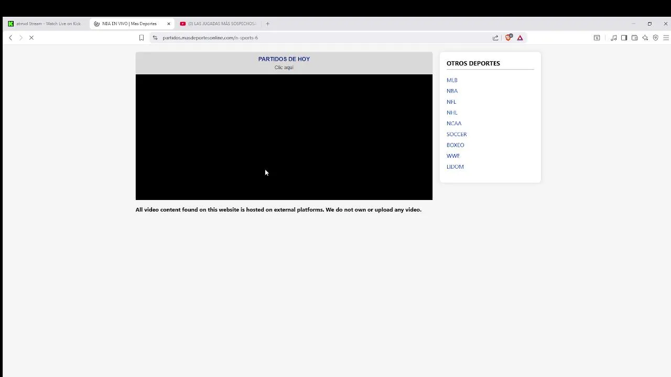The image size is (671, 377).
Task: Open a new tab
Action: pos(267,24)
